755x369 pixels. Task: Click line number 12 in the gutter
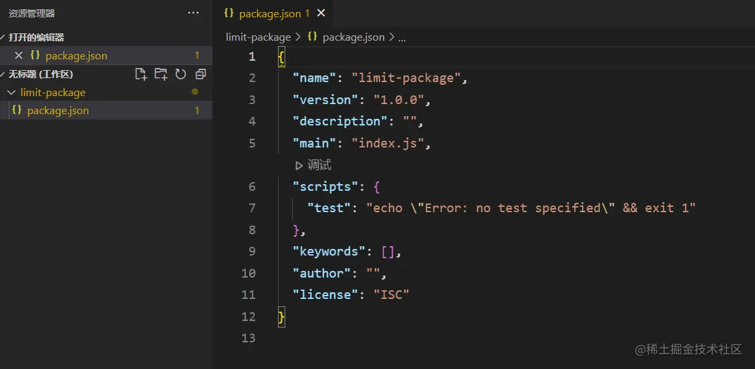coord(249,316)
